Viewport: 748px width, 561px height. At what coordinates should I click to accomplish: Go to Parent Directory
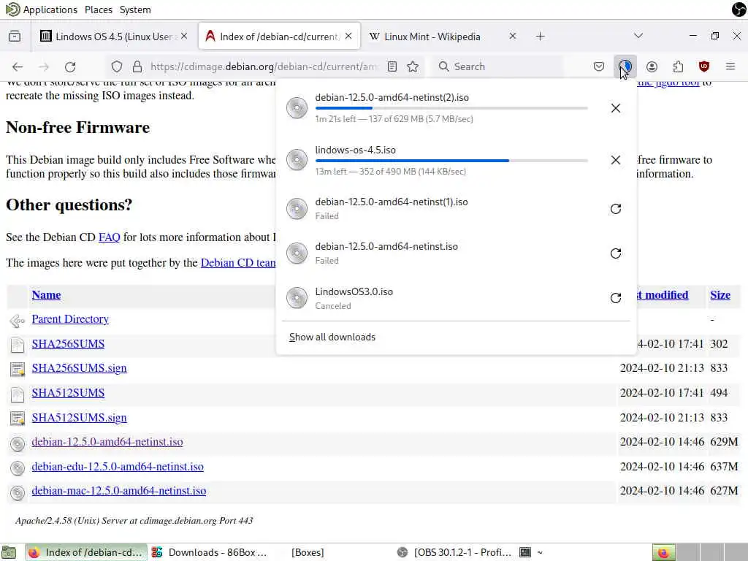click(x=70, y=319)
